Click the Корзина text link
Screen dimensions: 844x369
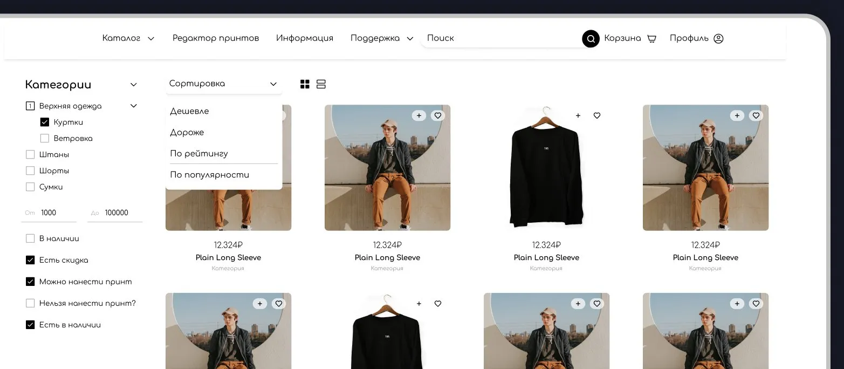622,38
